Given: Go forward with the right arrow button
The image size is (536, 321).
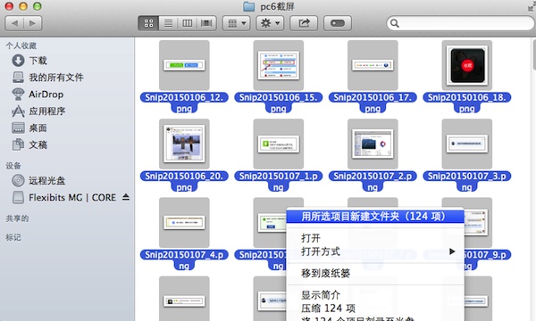Looking at the screenshot, I should [33, 23].
